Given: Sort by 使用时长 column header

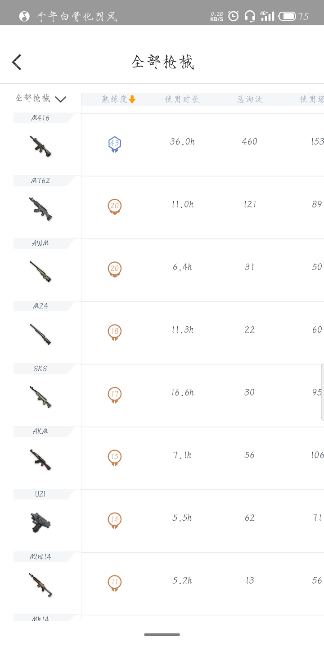Looking at the screenshot, I should [x=182, y=99].
